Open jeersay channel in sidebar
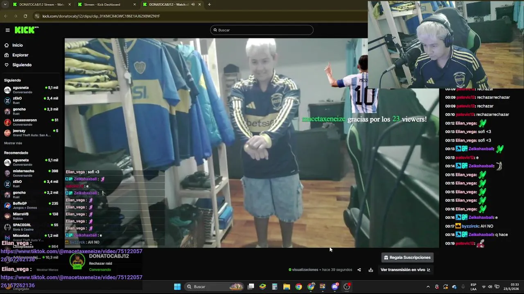524x294 pixels. click(31, 133)
